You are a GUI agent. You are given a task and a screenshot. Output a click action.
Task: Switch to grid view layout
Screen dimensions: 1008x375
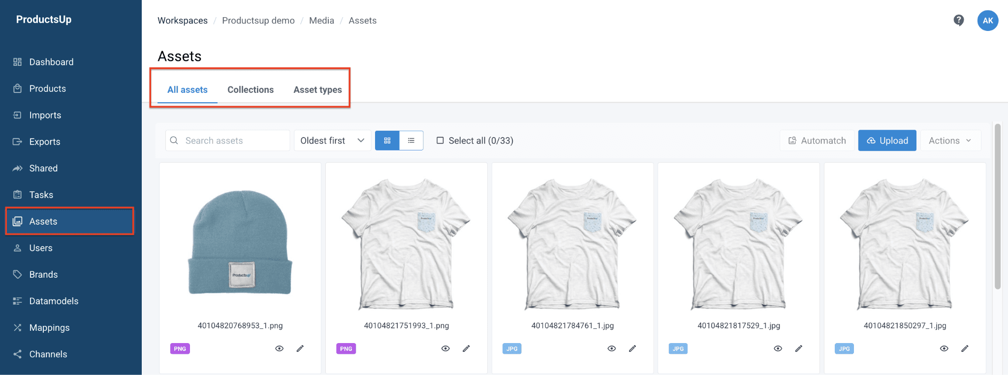point(387,141)
